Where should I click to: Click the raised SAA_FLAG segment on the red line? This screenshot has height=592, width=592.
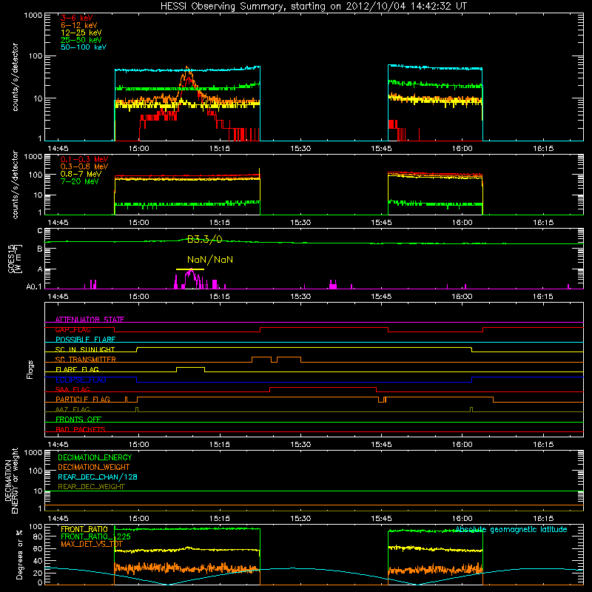pyautogui.click(x=323, y=387)
